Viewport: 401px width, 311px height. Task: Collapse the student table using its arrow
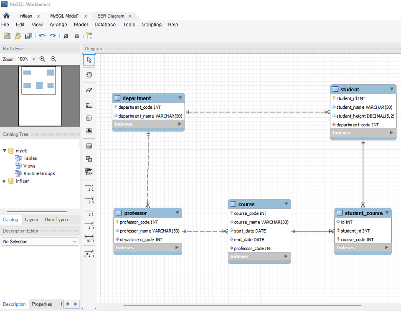tap(392, 89)
